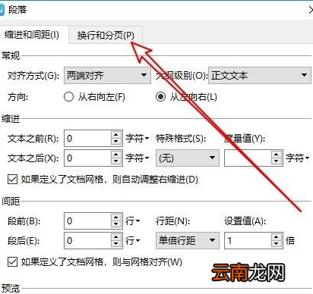313x294 pixels.
Task: Click the 设置值(A) input field
Action: click(x=248, y=240)
